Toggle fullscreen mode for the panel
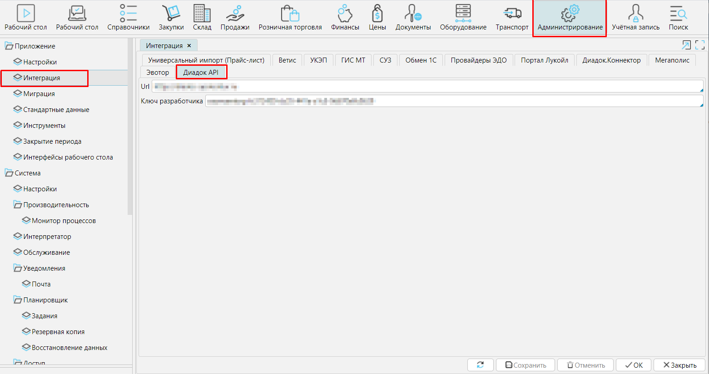This screenshot has height=374, width=709. pos(700,45)
